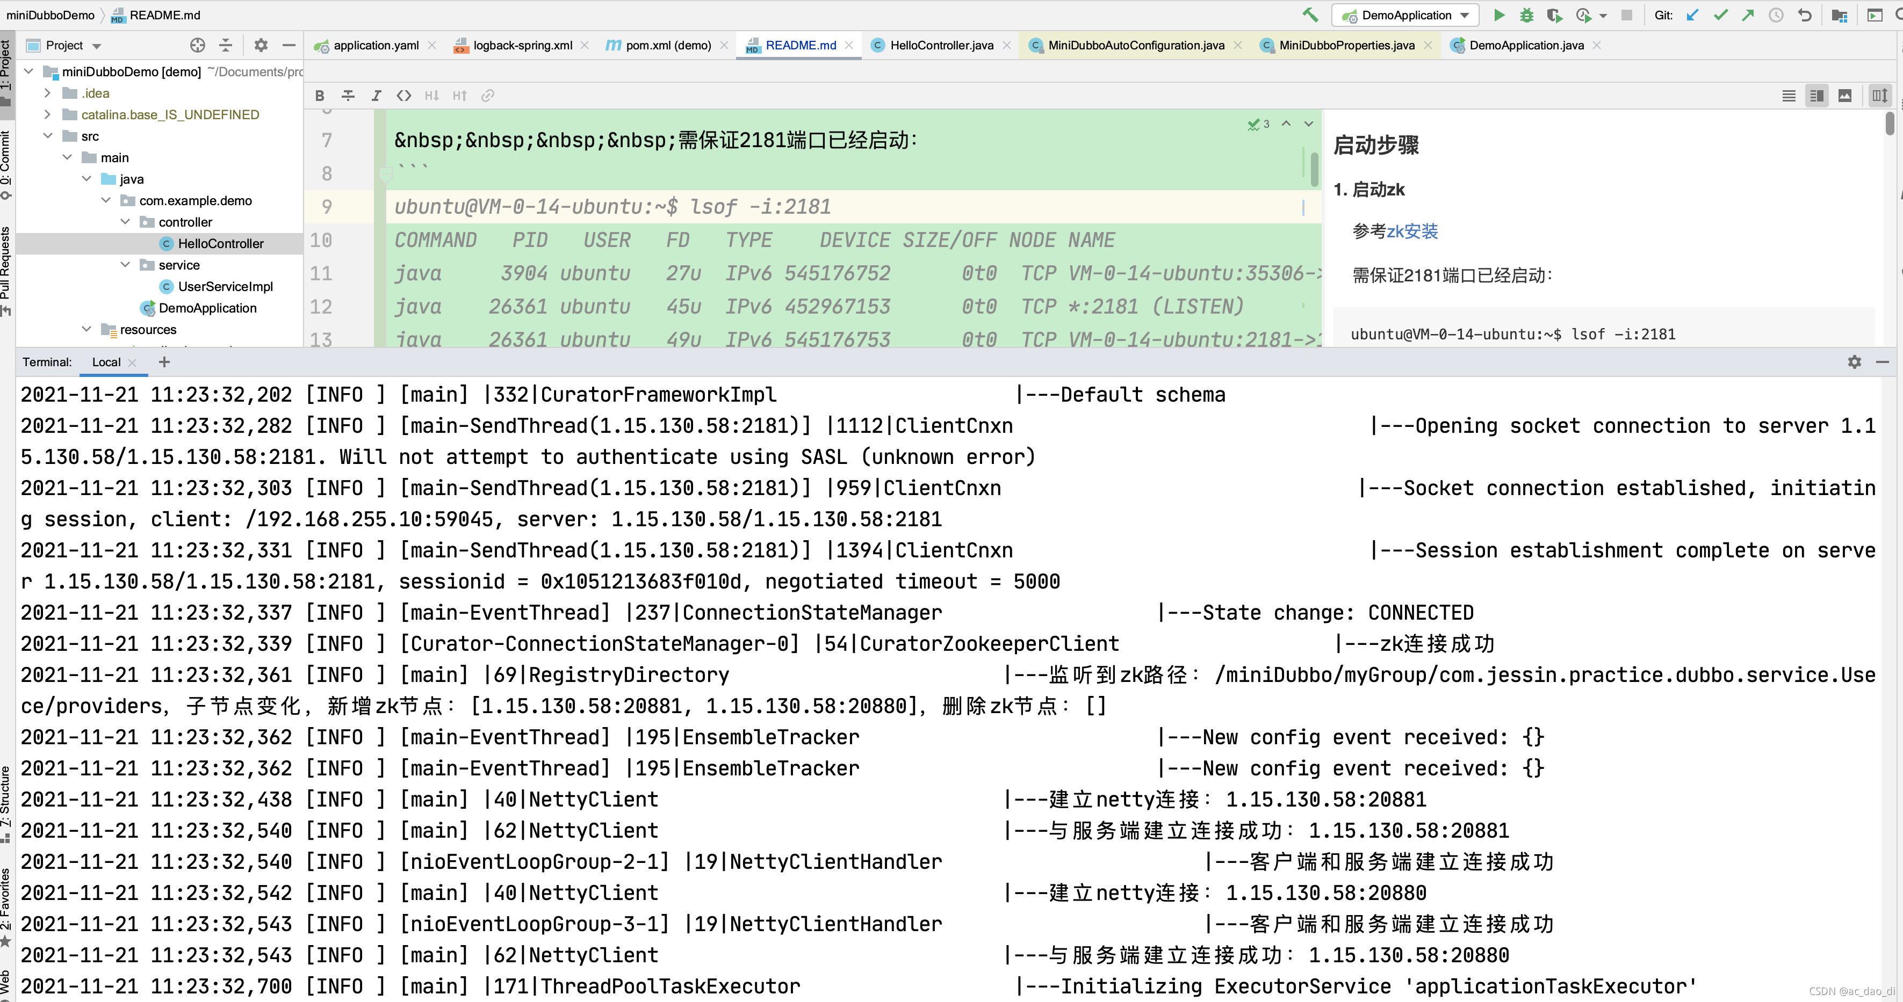Build project with the hammer icon

click(x=1310, y=15)
